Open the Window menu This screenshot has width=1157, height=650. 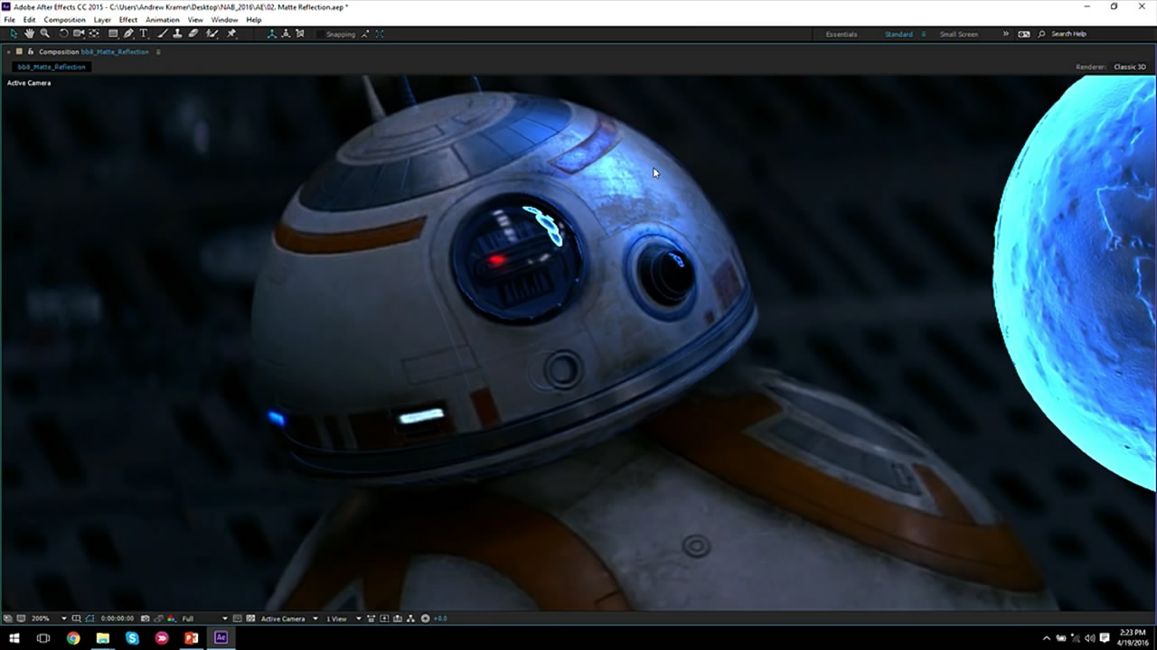tap(224, 19)
